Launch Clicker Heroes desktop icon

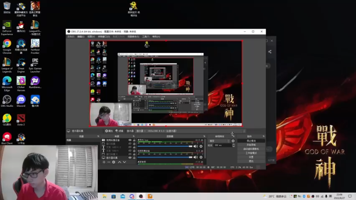21,84
